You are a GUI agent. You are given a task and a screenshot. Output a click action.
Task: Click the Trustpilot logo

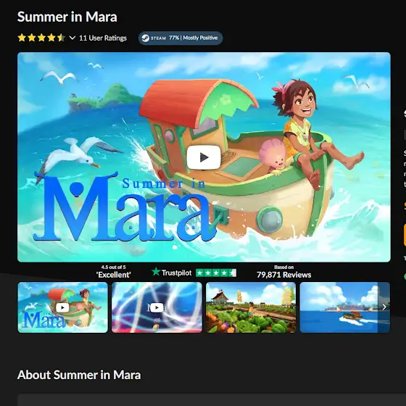point(172,273)
